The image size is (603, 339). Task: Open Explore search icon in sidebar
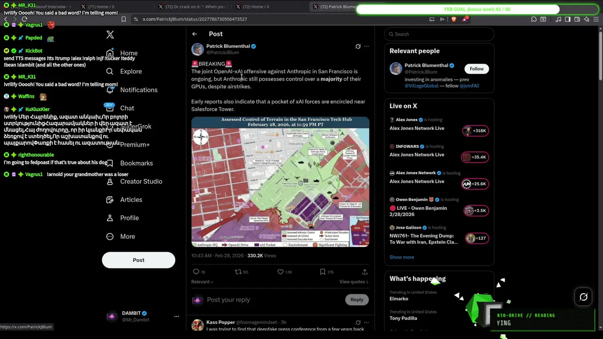110,72
